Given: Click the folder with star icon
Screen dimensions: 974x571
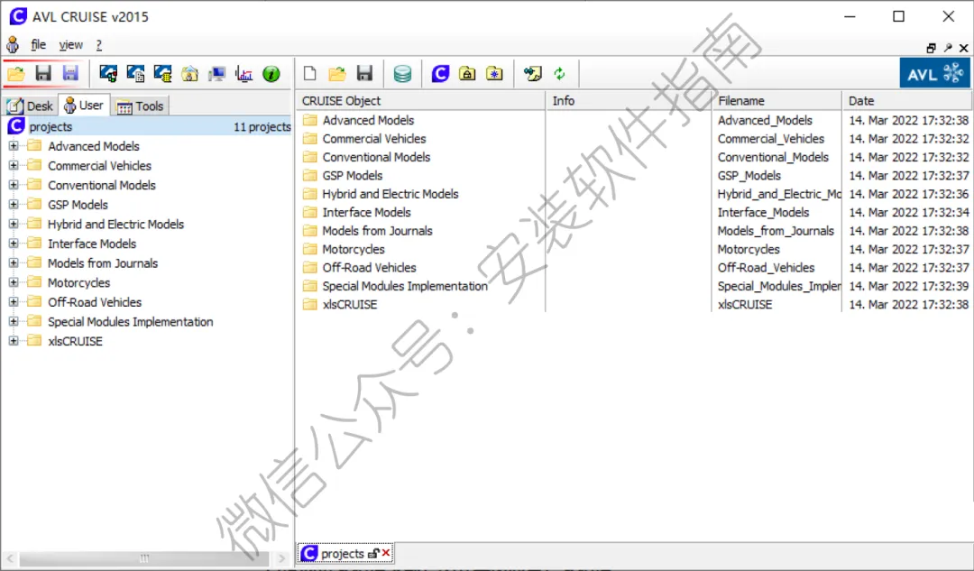Looking at the screenshot, I should tap(494, 74).
